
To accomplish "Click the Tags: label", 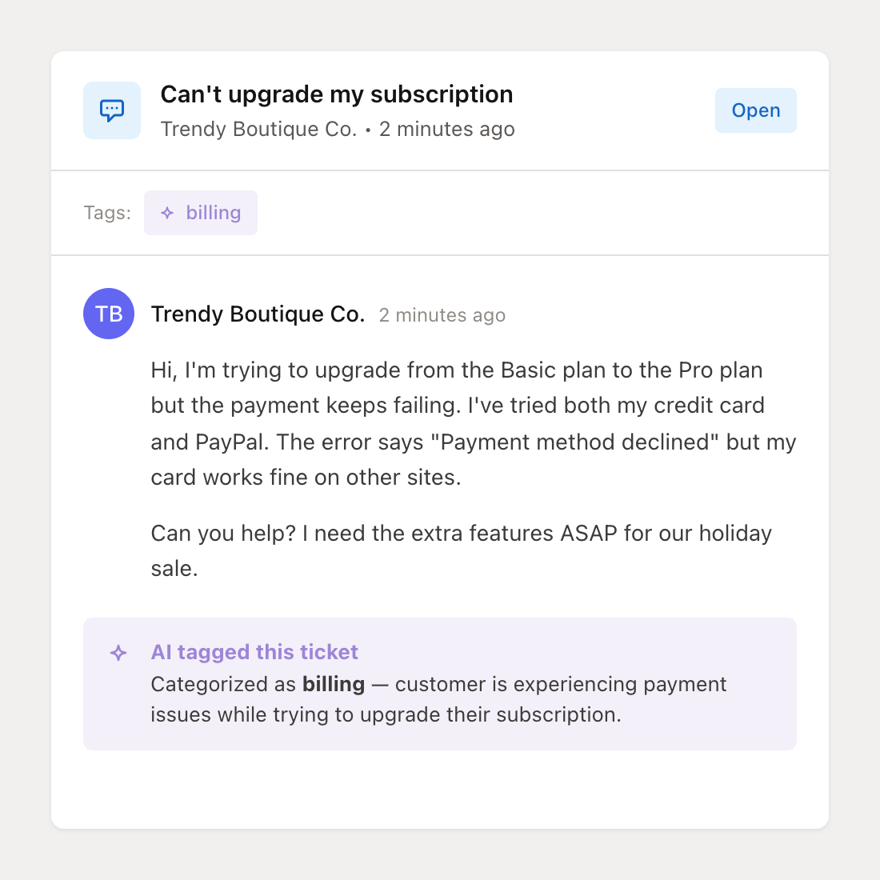I will click(106, 213).
